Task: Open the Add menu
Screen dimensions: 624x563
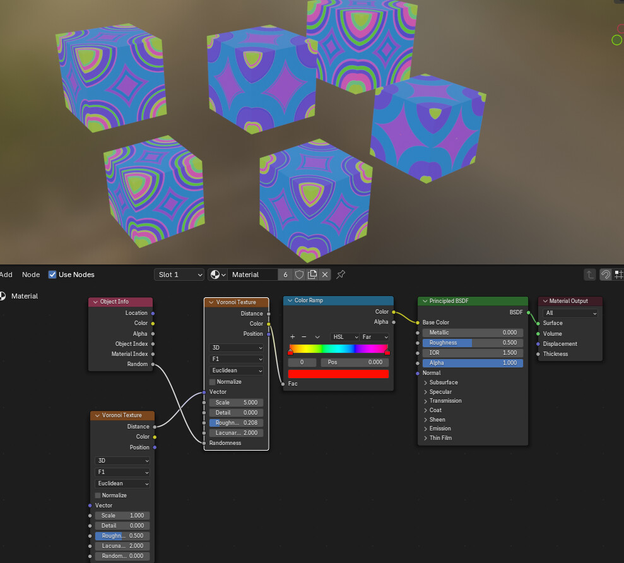Action: tap(6, 275)
